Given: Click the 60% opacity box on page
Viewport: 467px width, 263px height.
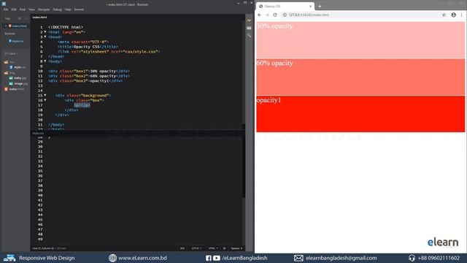Looking at the screenshot, I should pyautogui.click(x=360, y=77).
